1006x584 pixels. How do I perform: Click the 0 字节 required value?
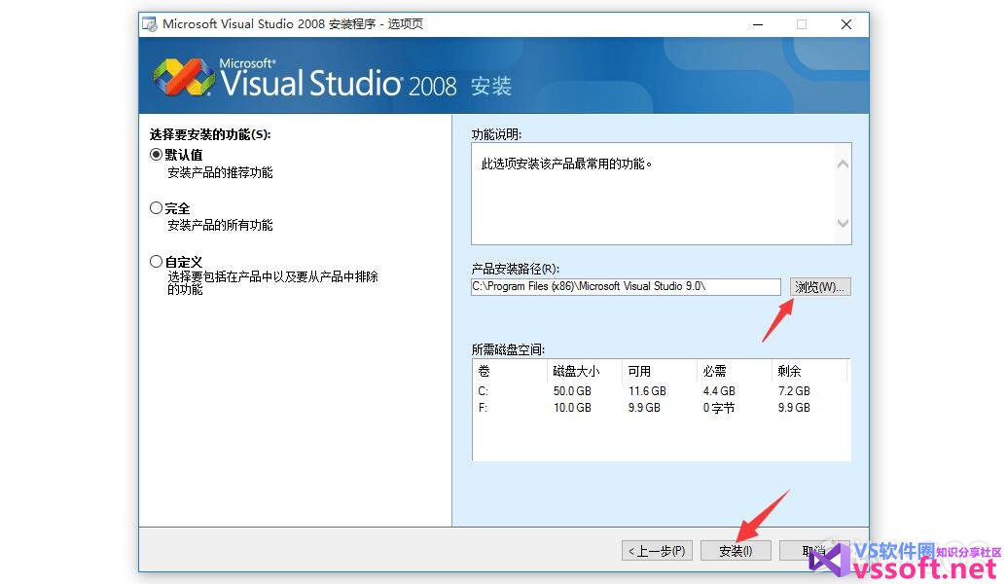719,408
